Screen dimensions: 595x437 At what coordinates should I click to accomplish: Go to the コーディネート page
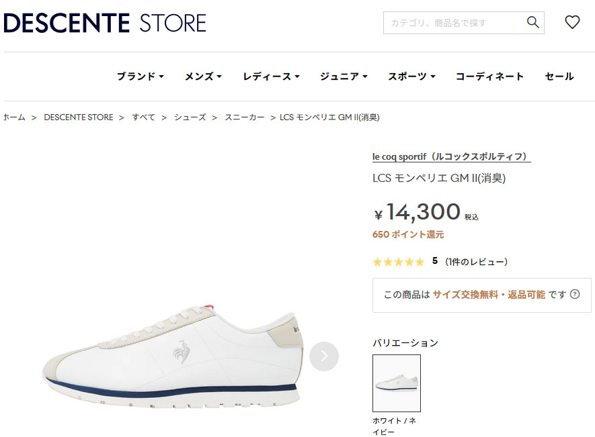[489, 77]
